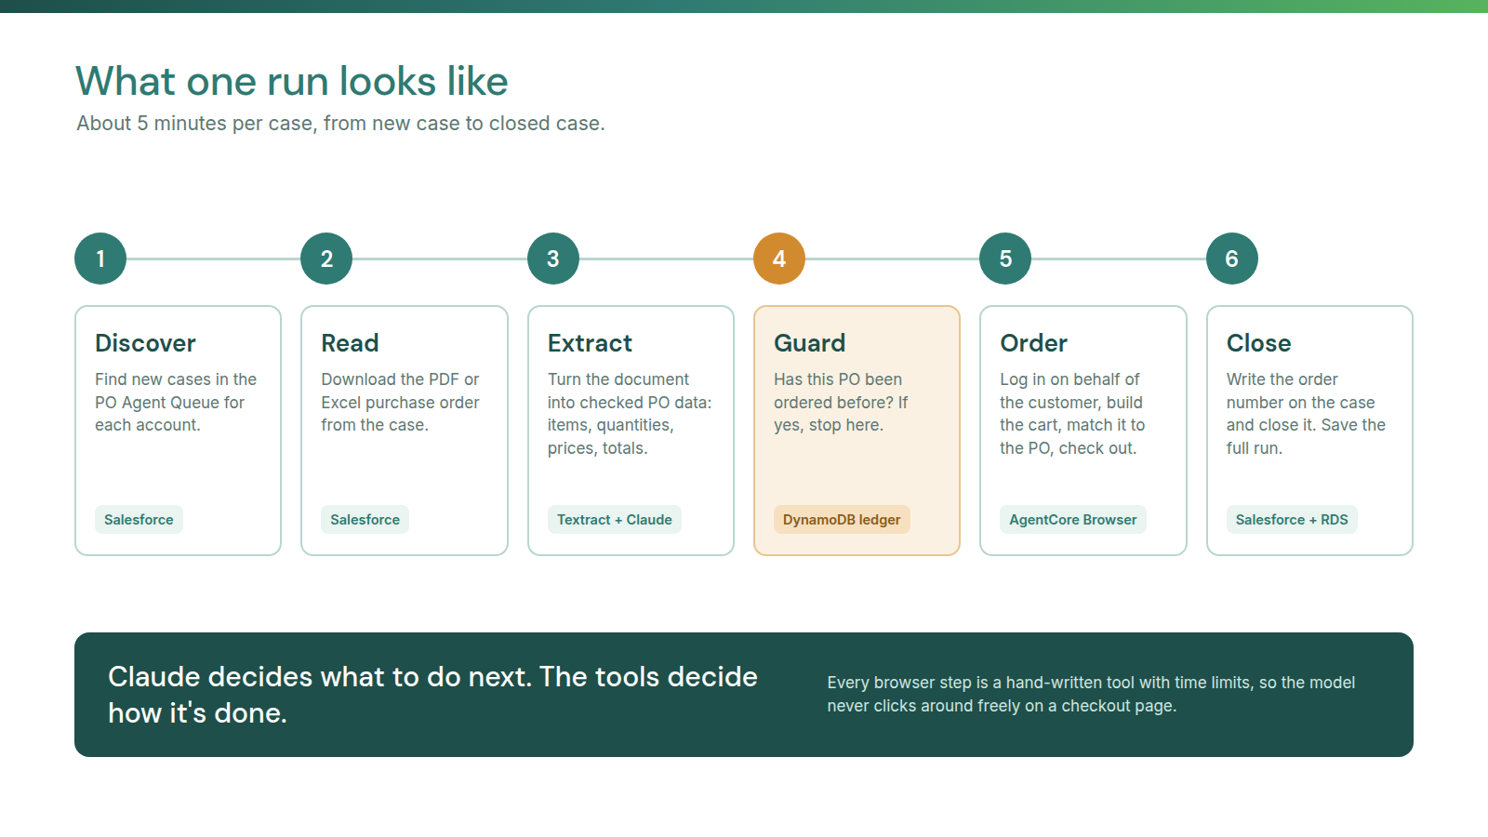Select the Read card heading
The width and height of the screenshot is (1488, 837).
click(x=350, y=343)
